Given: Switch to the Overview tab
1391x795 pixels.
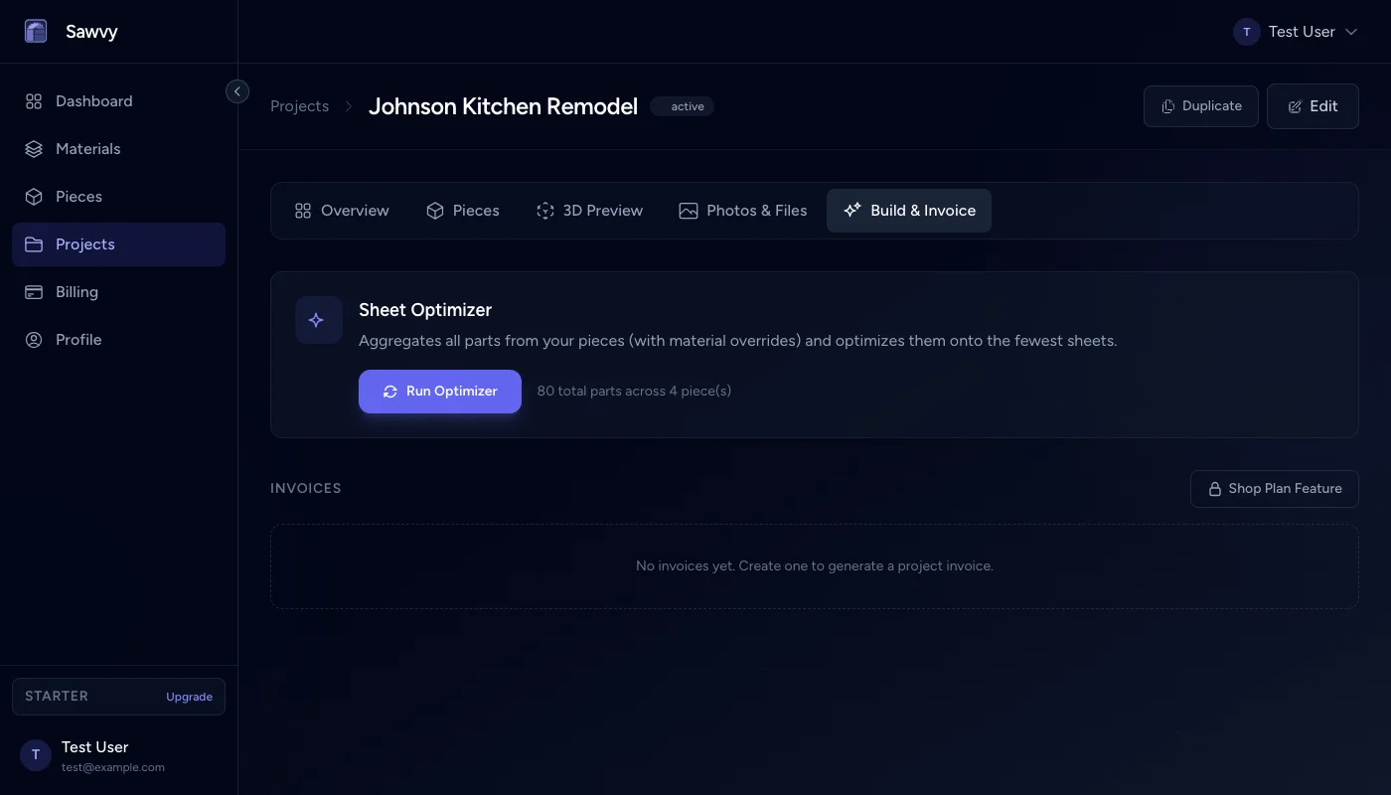Looking at the screenshot, I should (x=342, y=211).
